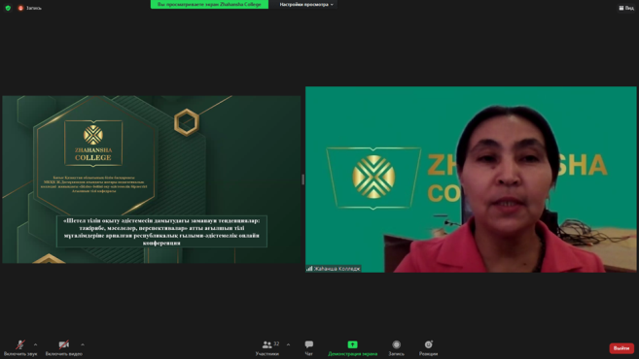This screenshot has width=639, height=359.
Task: Leave the meeting with Выйти button
Action: [621, 348]
